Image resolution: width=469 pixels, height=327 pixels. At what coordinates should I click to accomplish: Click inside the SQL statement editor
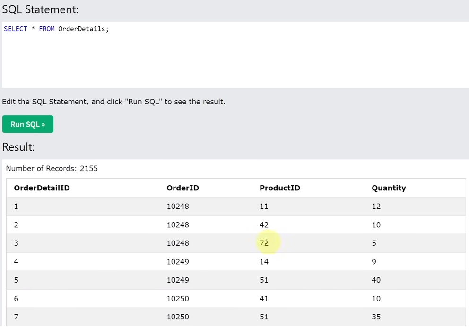point(235,55)
